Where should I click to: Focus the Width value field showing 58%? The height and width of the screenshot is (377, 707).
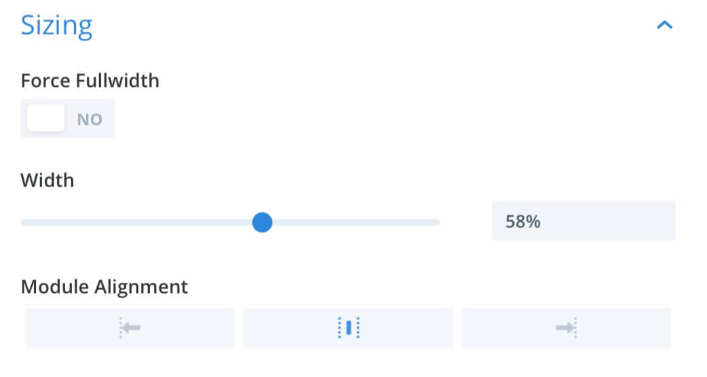point(584,220)
